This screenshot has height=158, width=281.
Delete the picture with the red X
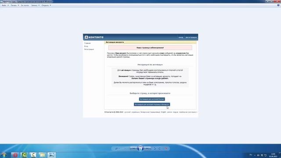166,148
